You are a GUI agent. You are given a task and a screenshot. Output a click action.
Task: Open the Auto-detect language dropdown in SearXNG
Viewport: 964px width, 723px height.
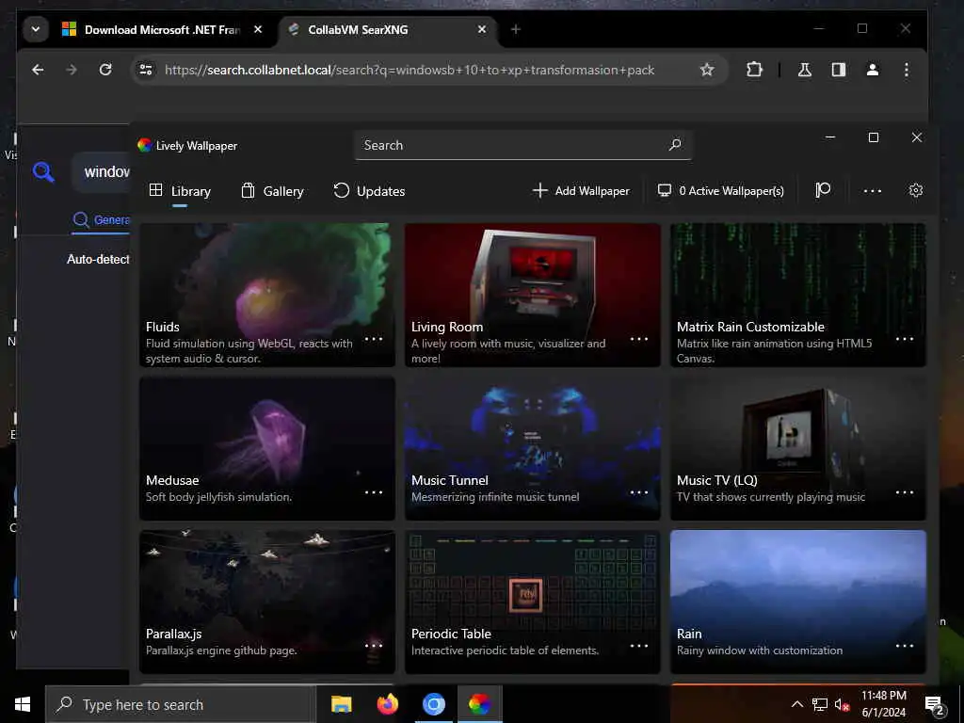click(98, 260)
